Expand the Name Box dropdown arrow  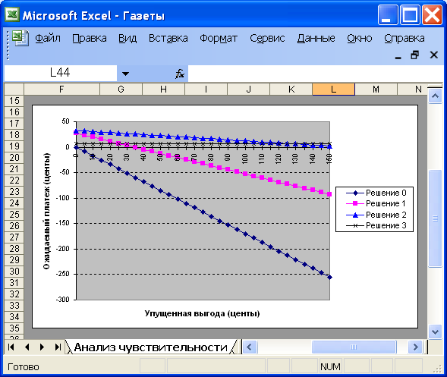coord(125,74)
